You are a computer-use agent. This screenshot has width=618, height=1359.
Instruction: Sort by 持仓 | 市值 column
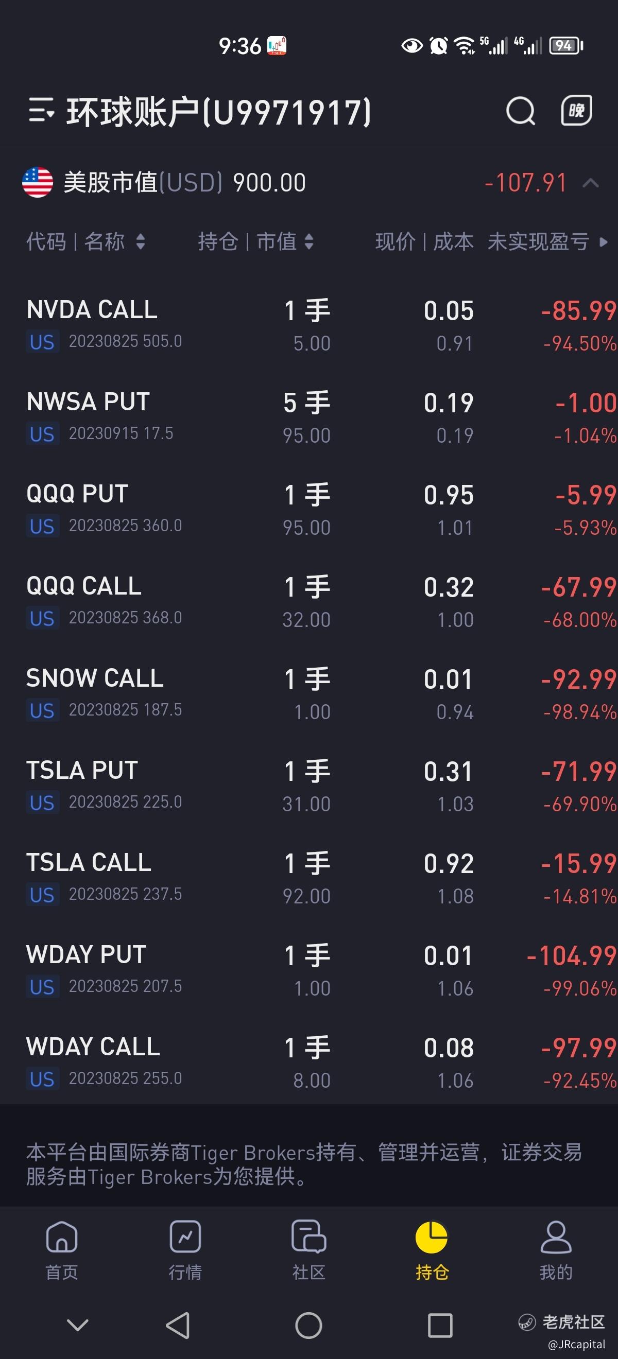pyautogui.click(x=255, y=241)
